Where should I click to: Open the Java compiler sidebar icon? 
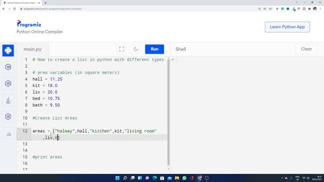coord(8,100)
